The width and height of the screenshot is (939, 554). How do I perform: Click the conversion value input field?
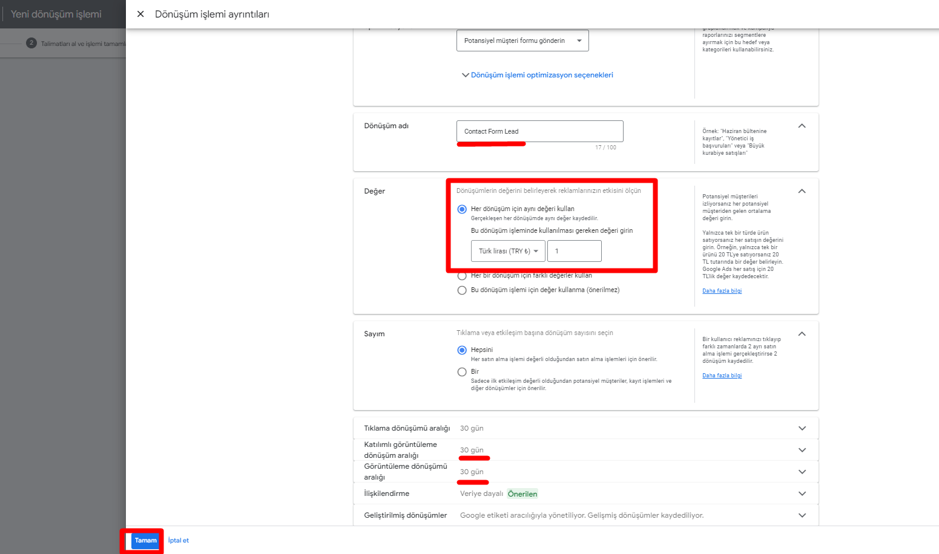click(x=574, y=251)
